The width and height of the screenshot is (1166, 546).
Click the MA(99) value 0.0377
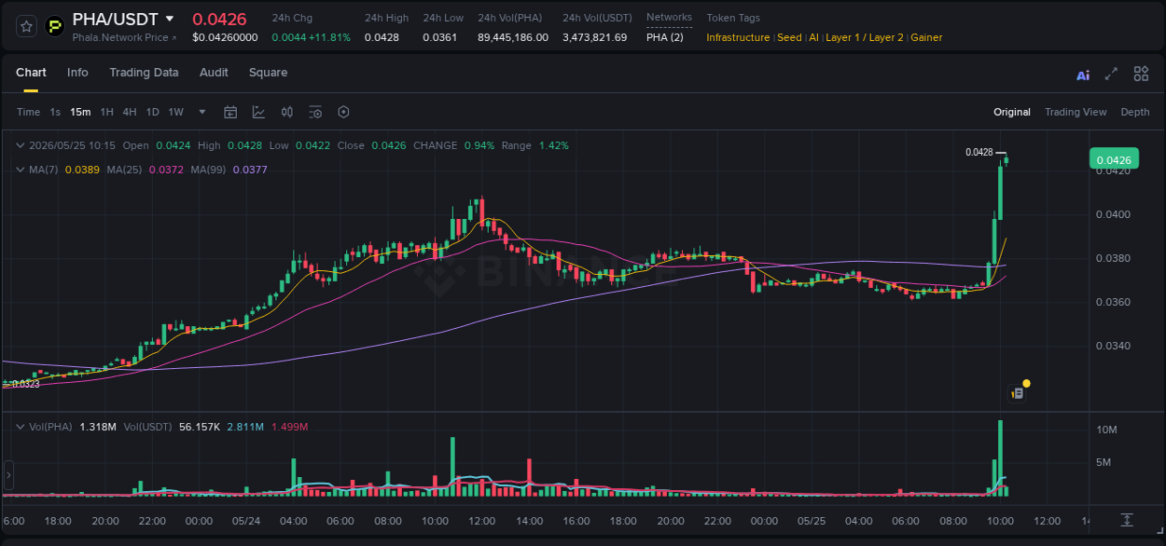pos(250,170)
